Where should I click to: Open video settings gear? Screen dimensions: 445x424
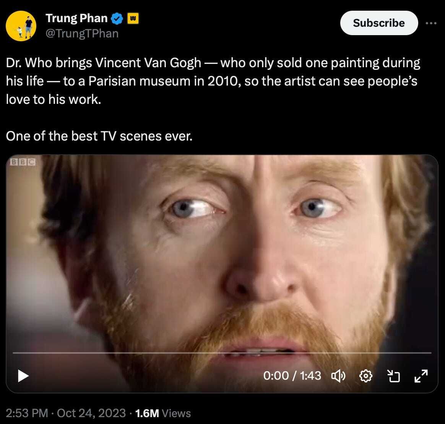[x=365, y=376]
